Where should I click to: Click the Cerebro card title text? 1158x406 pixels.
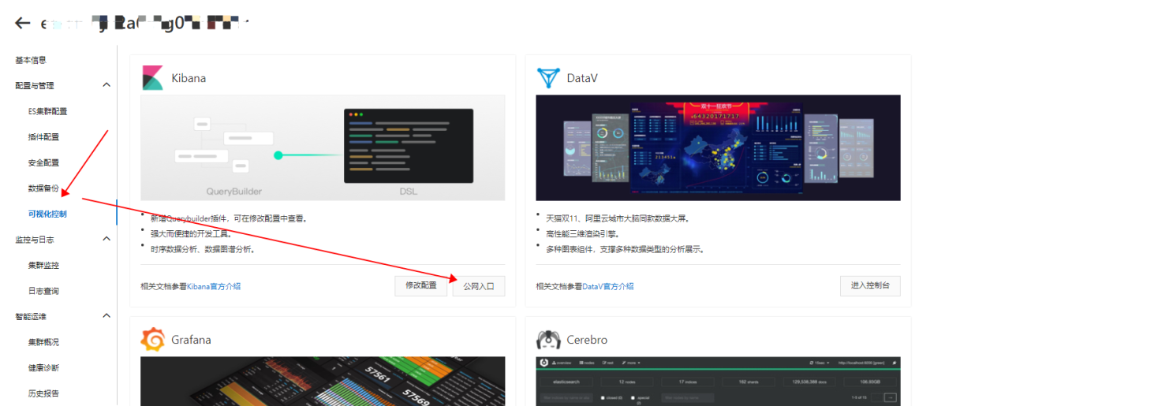click(x=587, y=340)
